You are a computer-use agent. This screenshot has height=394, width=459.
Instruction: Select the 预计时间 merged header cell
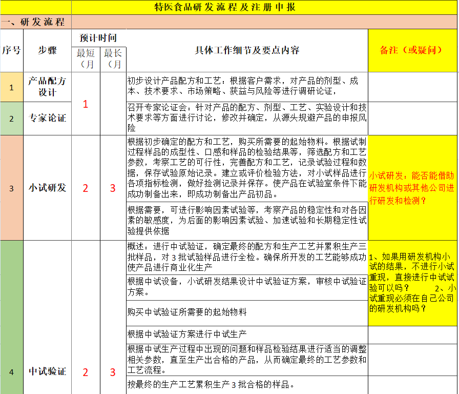[98, 38]
